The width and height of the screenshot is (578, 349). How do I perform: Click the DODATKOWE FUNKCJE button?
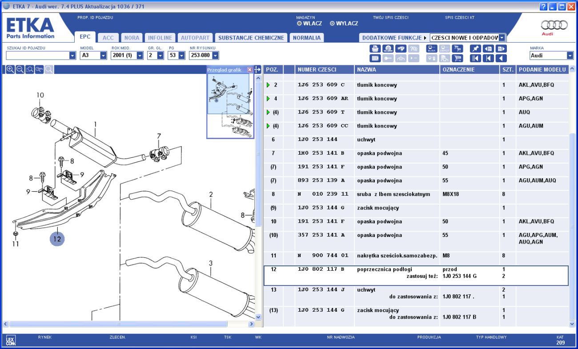tap(394, 38)
